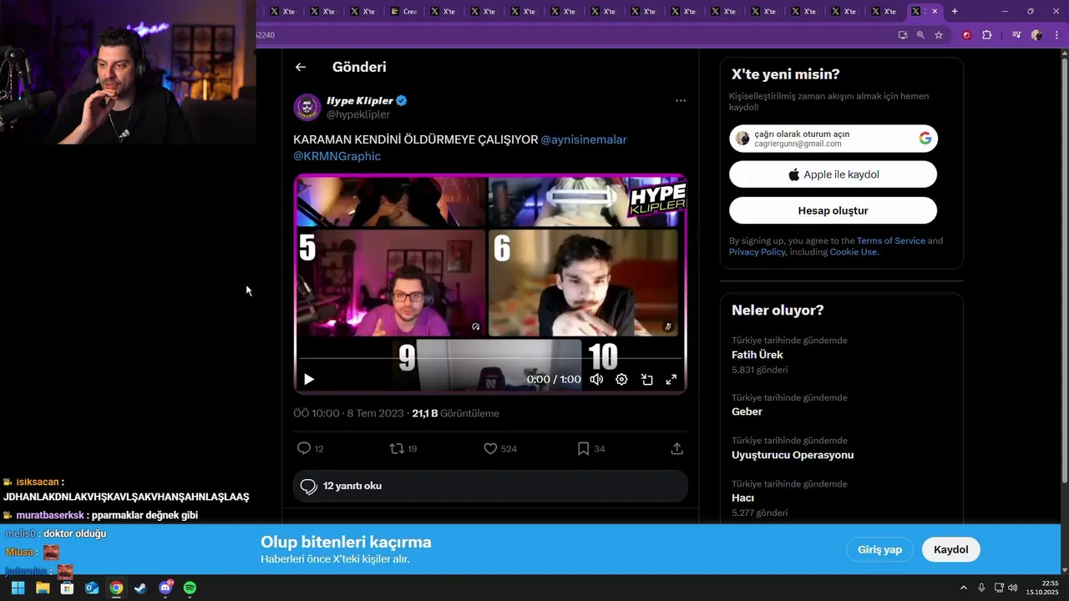The width and height of the screenshot is (1069, 601).
Task: Click Kaydol in bottom banner
Action: [x=950, y=549]
